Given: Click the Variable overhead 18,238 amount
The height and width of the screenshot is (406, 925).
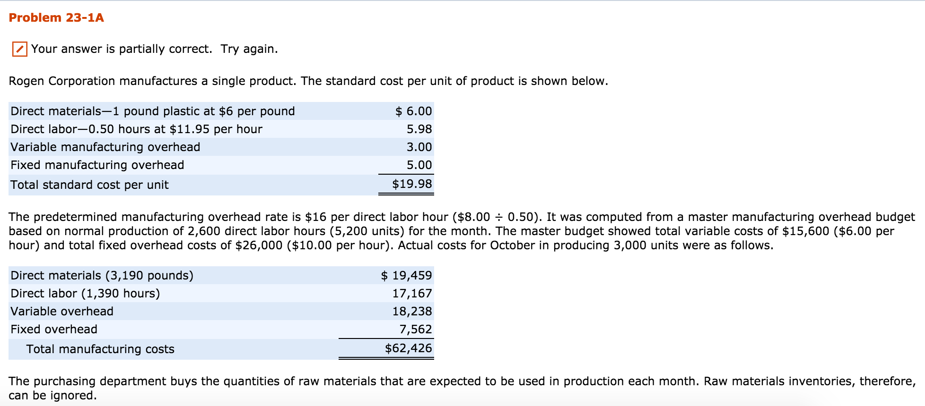Looking at the screenshot, I should point(412,312).
